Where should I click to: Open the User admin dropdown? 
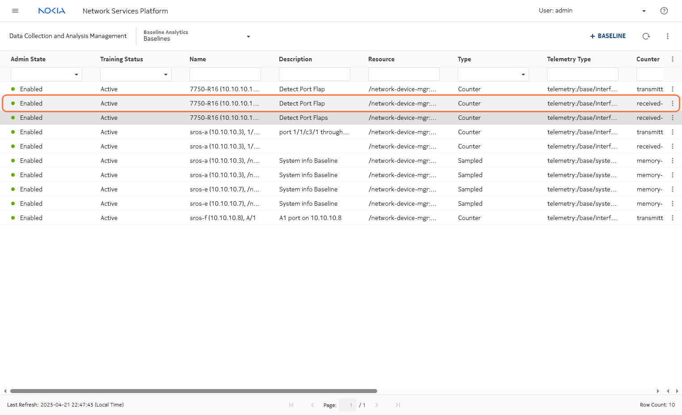(x=644, y=11)
